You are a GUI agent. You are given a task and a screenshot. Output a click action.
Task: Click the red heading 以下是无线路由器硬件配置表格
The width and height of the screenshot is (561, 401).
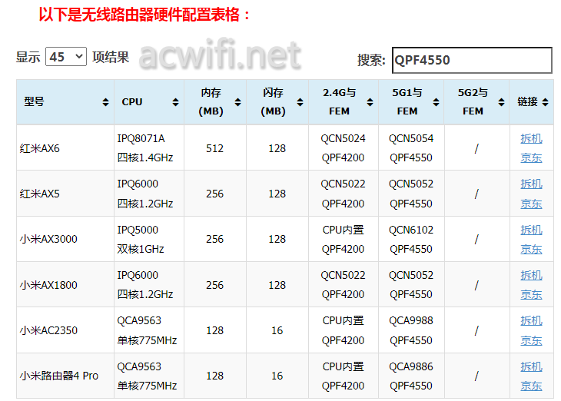point(144,15)
